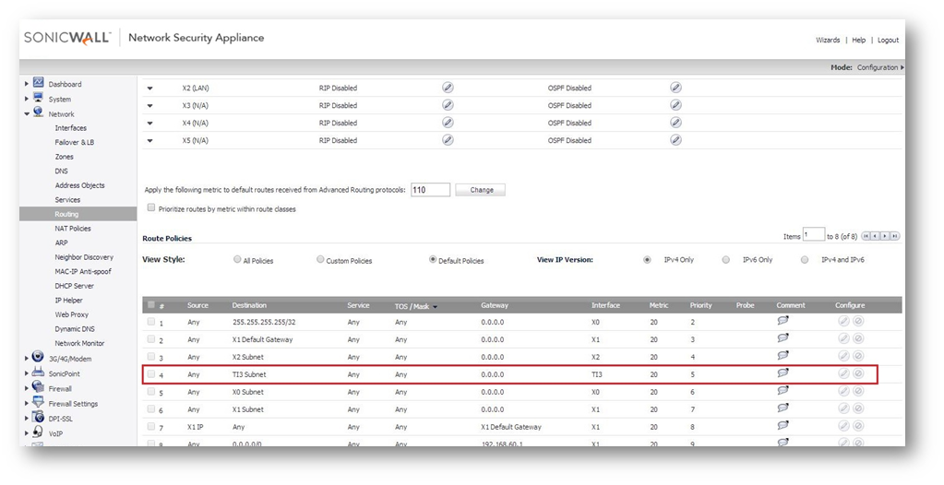The width and height of the screenshot is (944, 485).
Task: Click the DPI-SSL sidebar icon
Action: (38, 417)
